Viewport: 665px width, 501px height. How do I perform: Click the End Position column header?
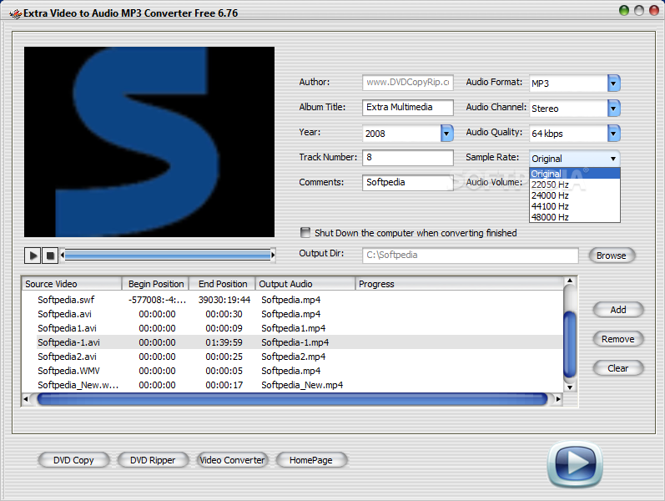click(x=222, y=284)
